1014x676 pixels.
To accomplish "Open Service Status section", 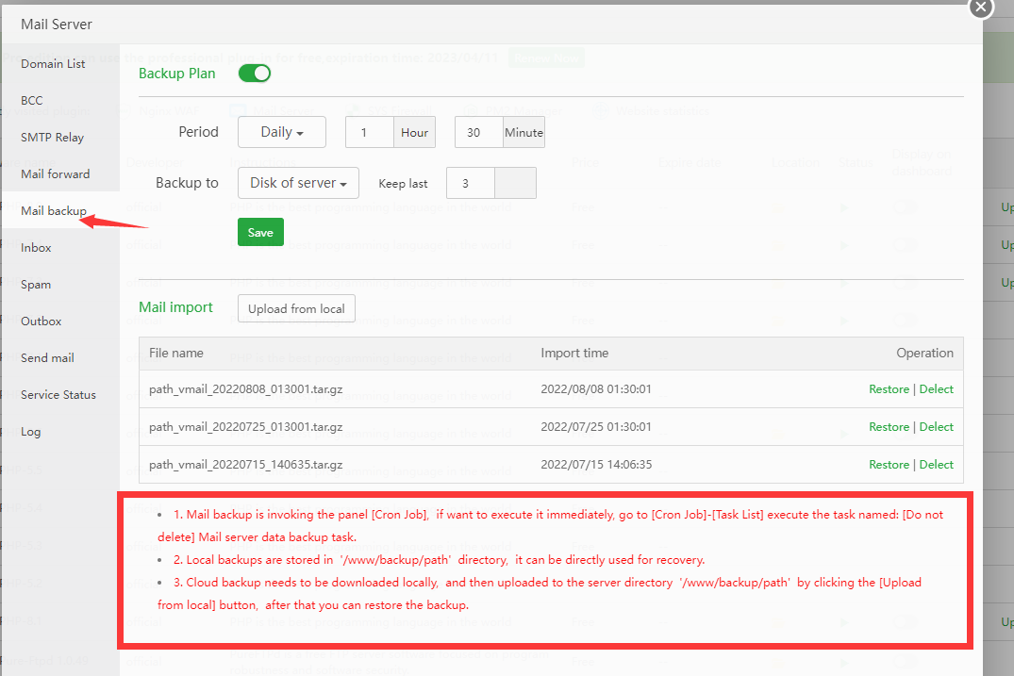I will click(58, 395).
